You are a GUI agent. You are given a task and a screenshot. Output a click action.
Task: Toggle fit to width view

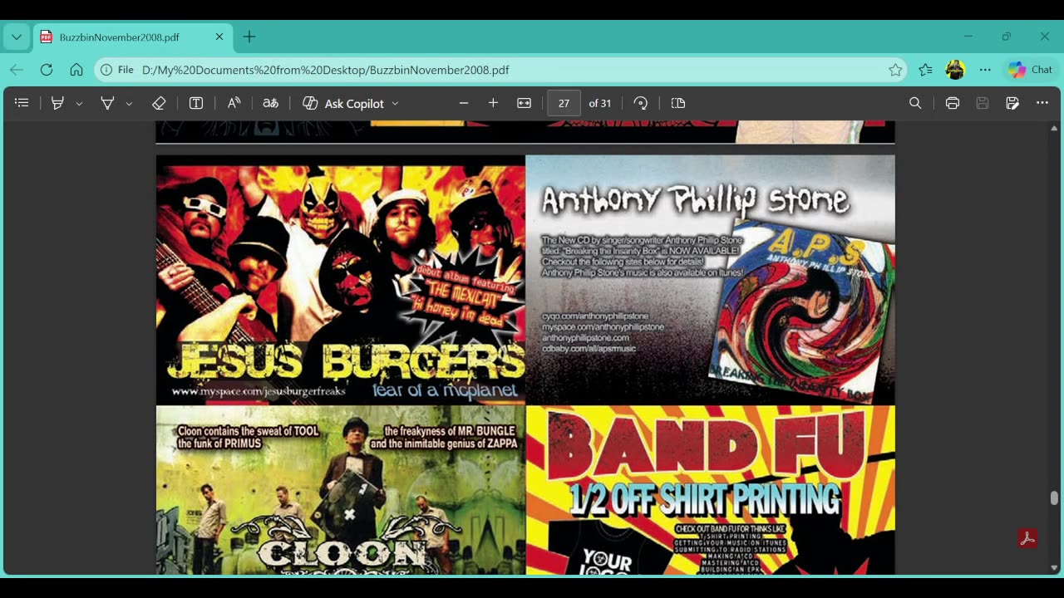point(524,103)
